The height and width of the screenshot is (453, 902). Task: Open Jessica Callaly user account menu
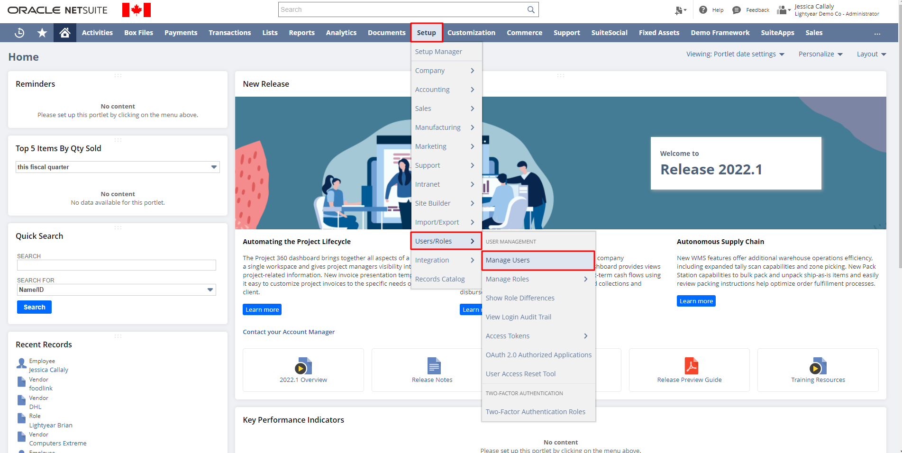(x=837, y=10)
